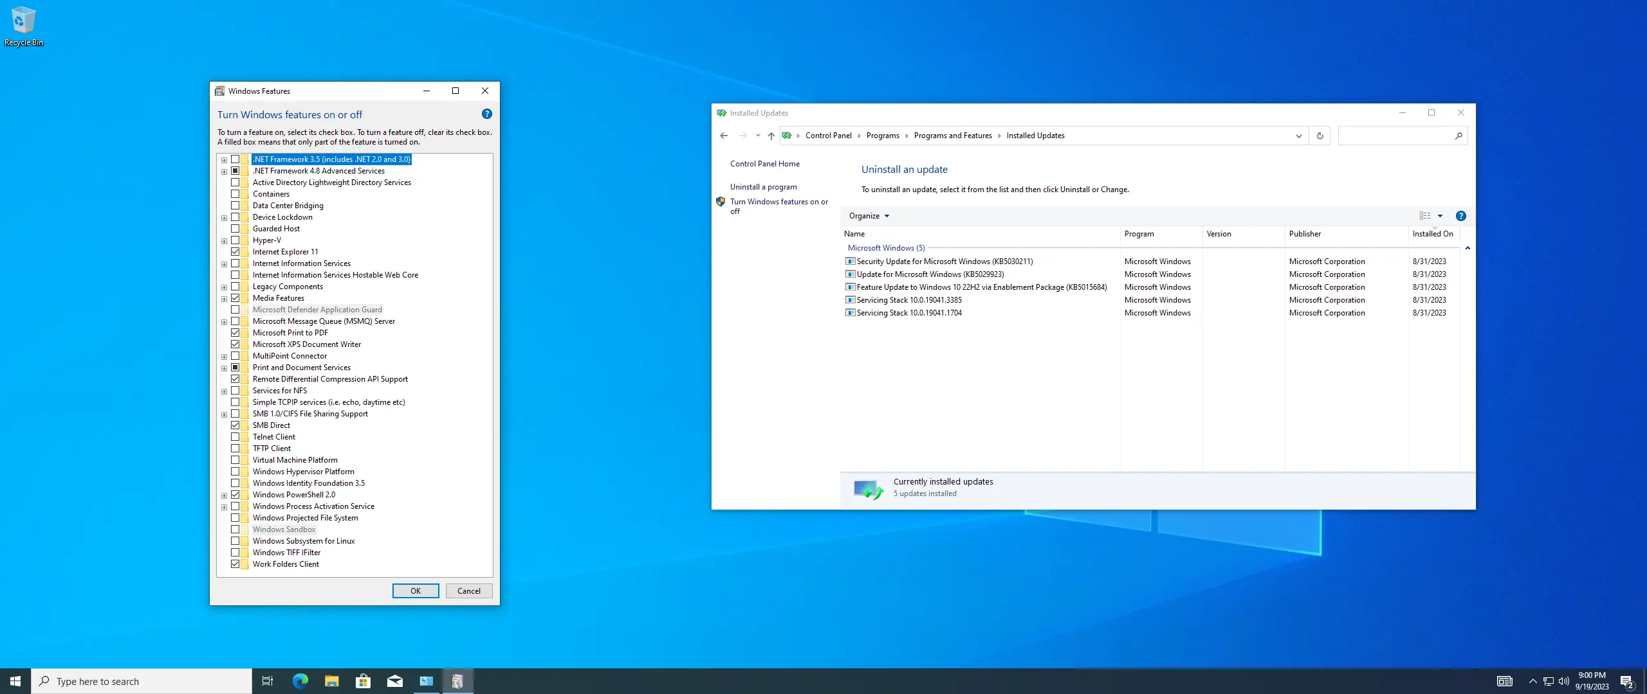Click the change view icon in toolbar
Screen dimensions: 1647x694
click(1425, 216)
